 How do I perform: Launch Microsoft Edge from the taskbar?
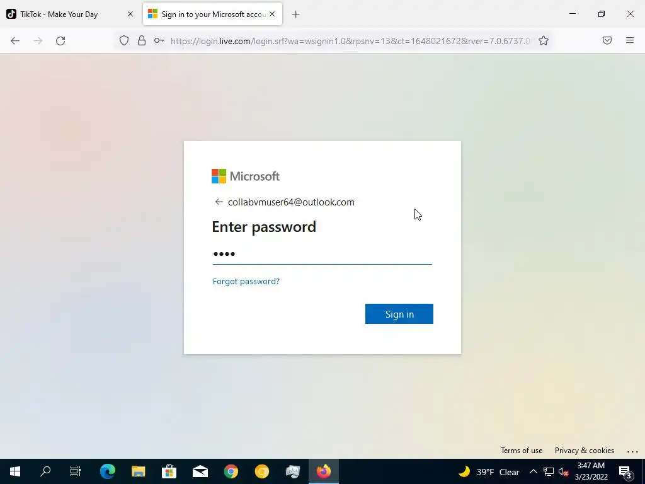point(108,471)
